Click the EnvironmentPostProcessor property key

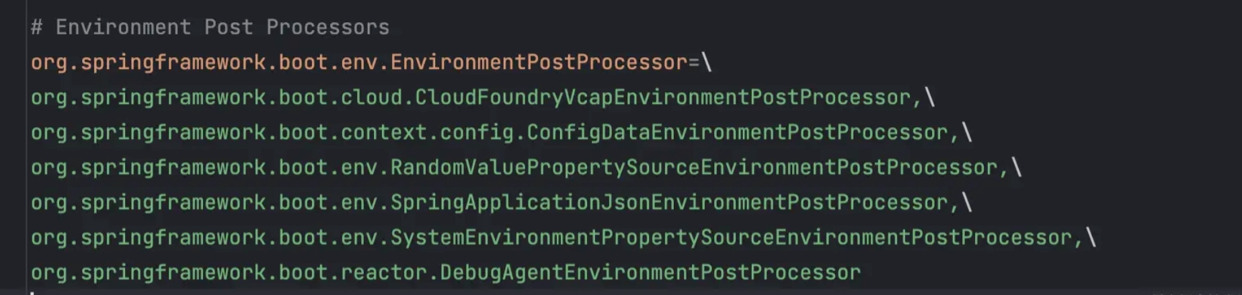359,62
